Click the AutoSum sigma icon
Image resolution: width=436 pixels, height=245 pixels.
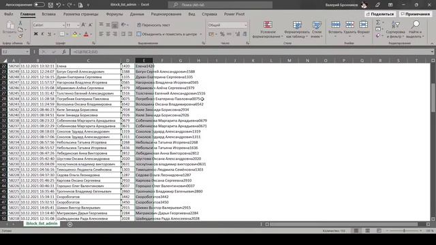378,22
